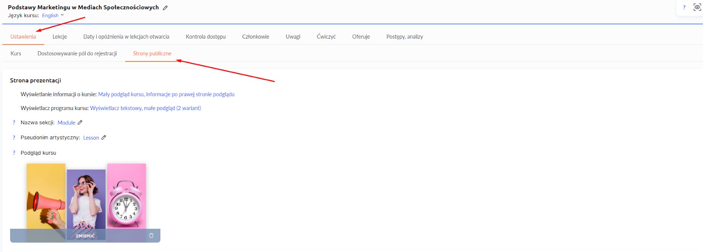The image size is (703, 252).
Task: Go to the Kontrola dostępu tab
Action: 206,37
